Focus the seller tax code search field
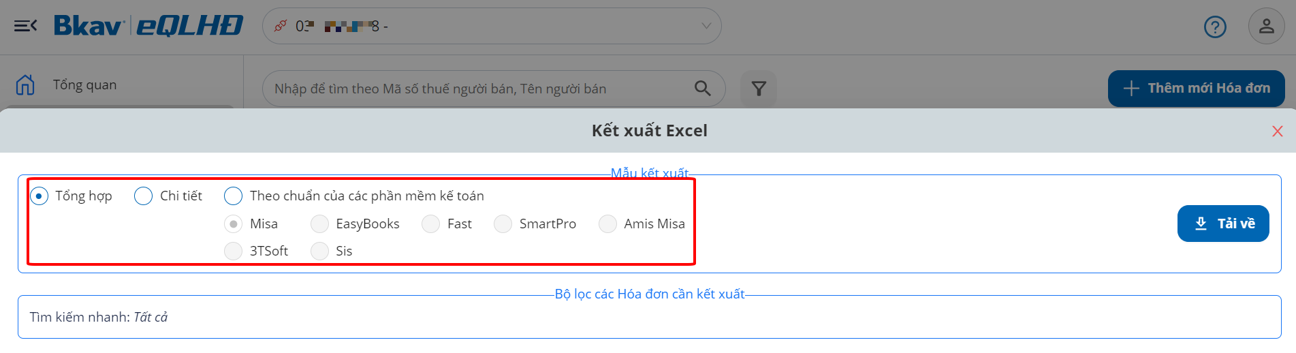Screen dimensions: 1296x353 [x=494, y=89]
